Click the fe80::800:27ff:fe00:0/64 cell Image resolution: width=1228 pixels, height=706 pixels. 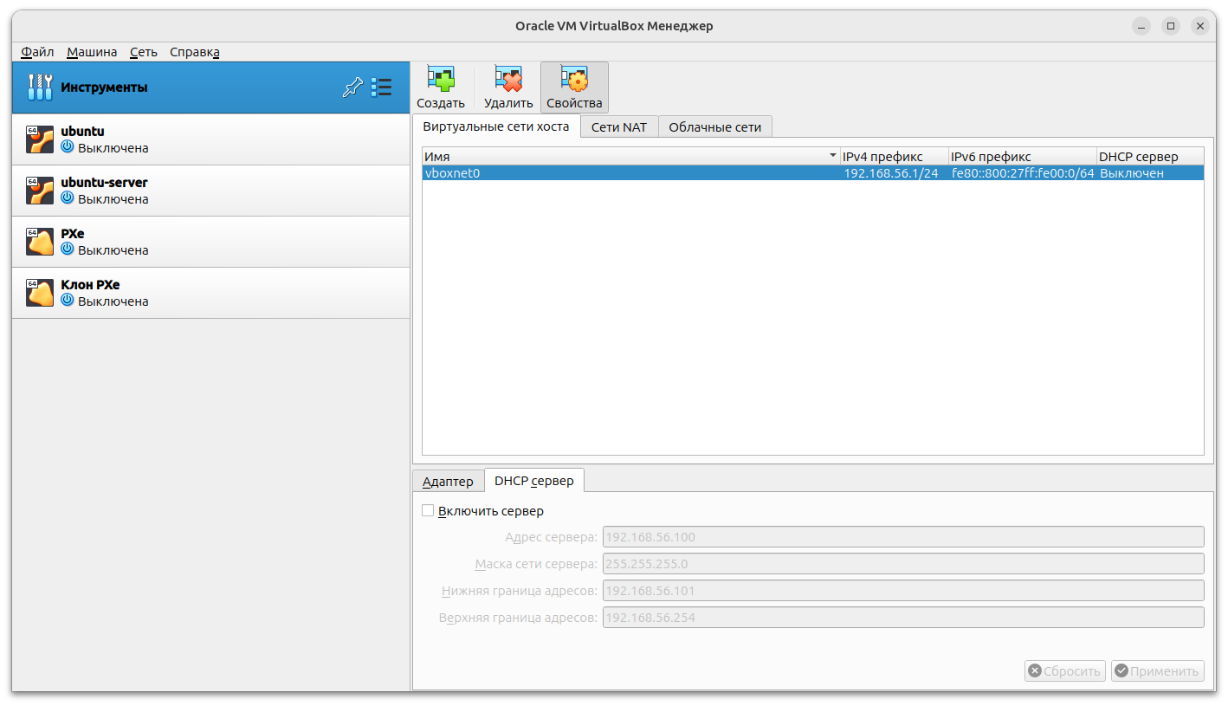(x=1023, y=173)
